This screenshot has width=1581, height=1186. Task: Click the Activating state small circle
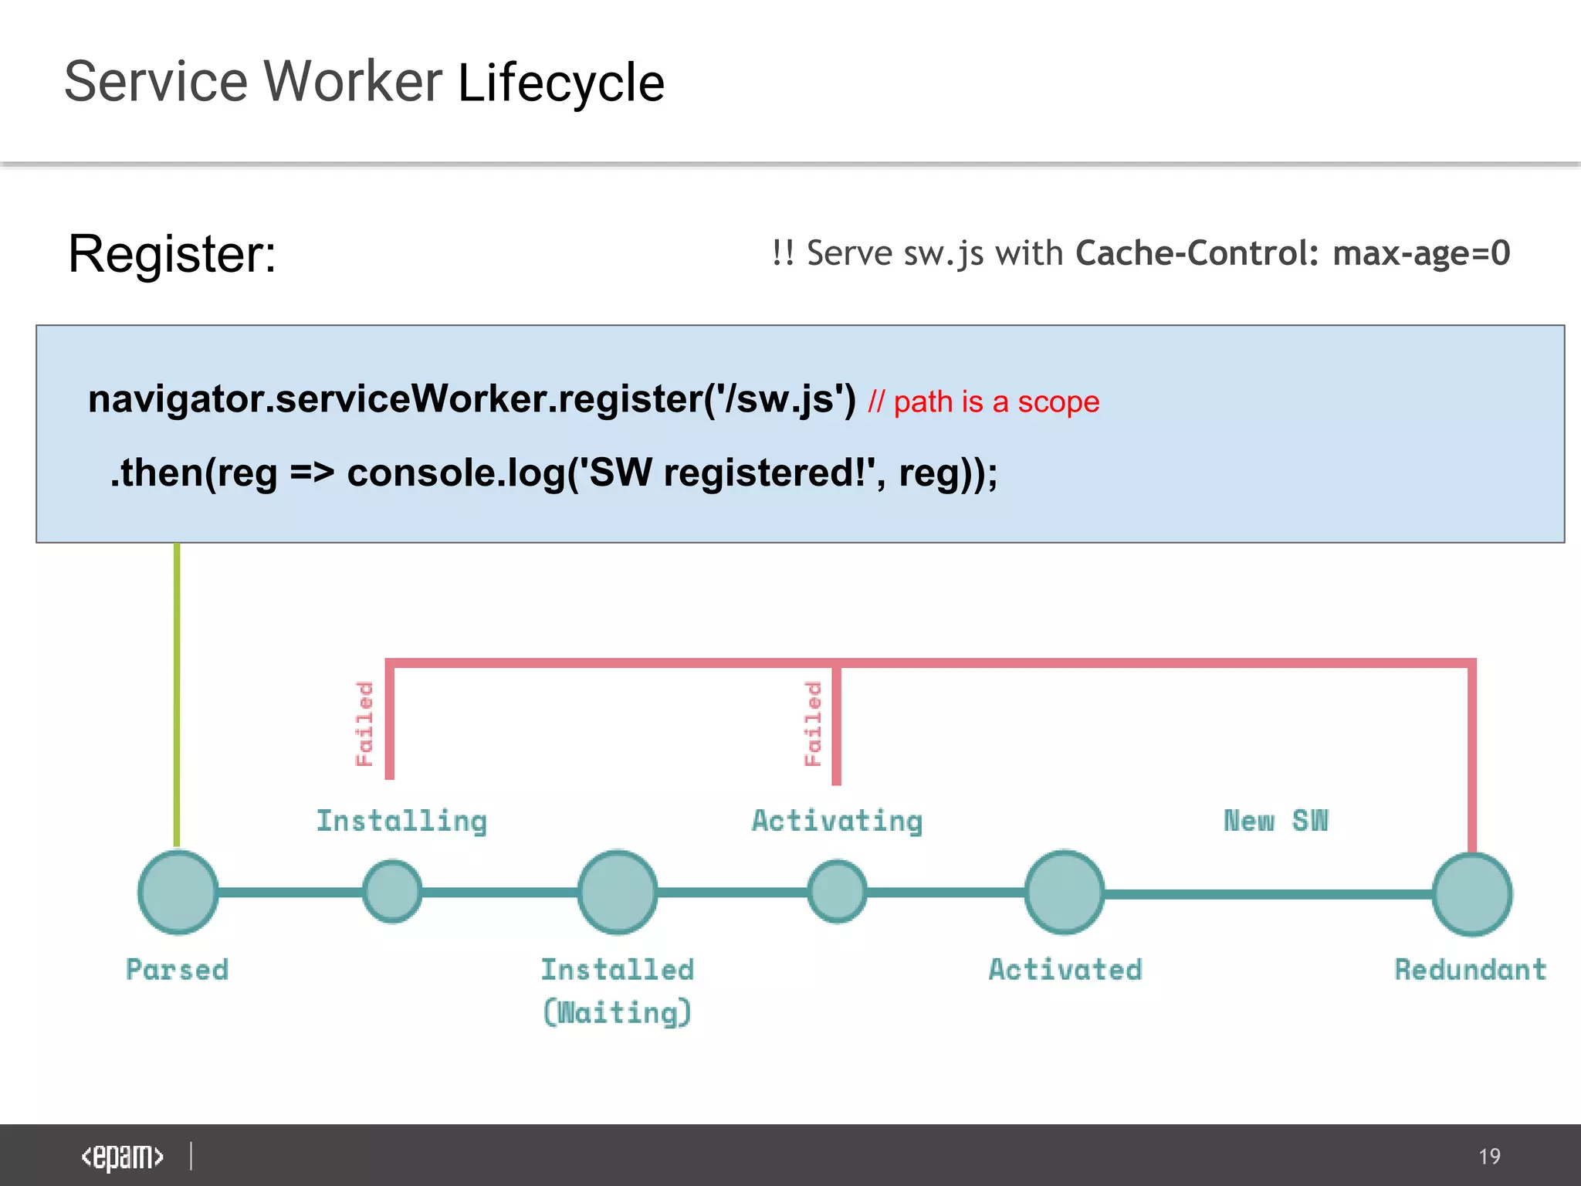click(837, 891)
